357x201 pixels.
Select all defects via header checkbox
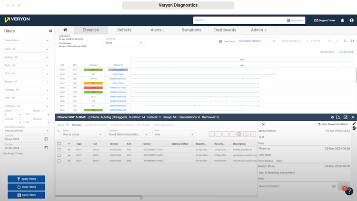pyautogui.click(x=59, y=144)
